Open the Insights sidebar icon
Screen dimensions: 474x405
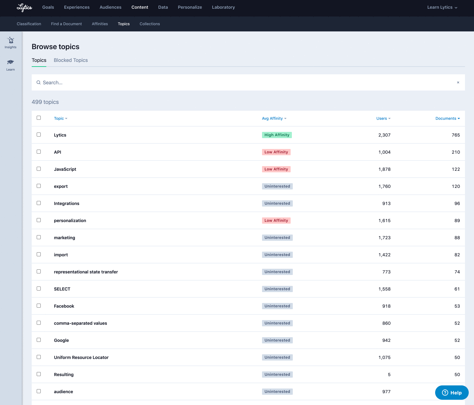tap(11, 43)
